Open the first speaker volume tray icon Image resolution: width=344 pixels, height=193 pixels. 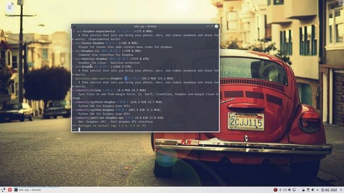[289, 190]
